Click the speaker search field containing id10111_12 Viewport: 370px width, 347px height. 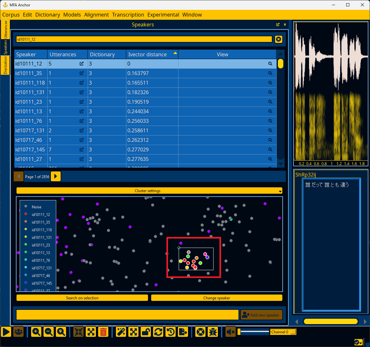(144, 39)
